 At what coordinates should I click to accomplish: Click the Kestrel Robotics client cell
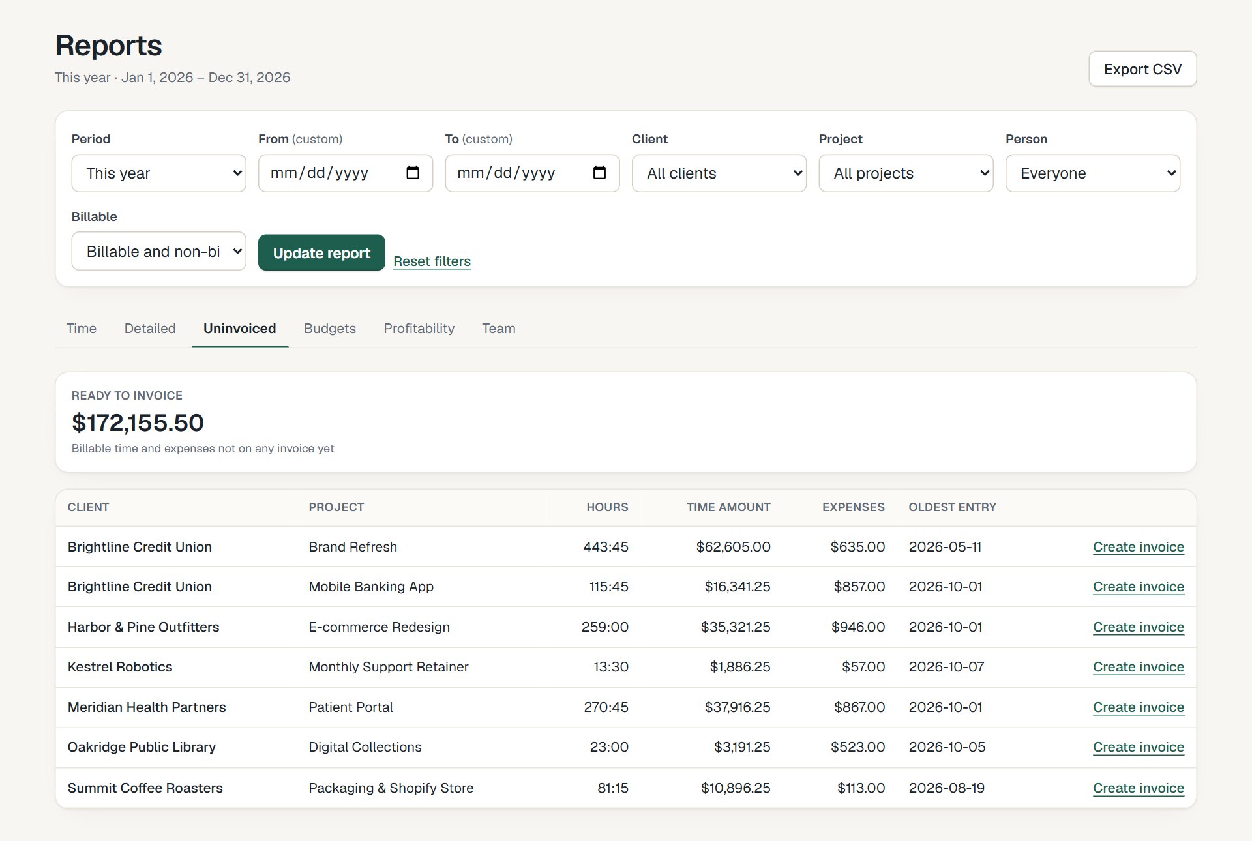pyautogui.click(x=120, y=667)
